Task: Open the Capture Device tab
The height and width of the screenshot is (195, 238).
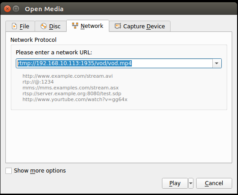Action: pyautogui.click(x=140, y=27)
